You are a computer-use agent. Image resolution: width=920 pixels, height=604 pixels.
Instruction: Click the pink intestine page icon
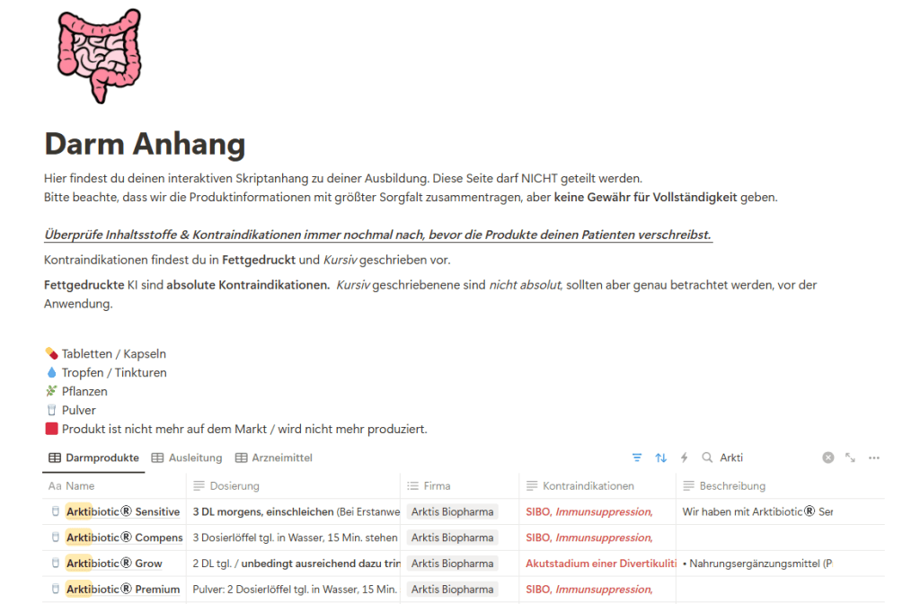pyautogui.click(x=99, y=57)
